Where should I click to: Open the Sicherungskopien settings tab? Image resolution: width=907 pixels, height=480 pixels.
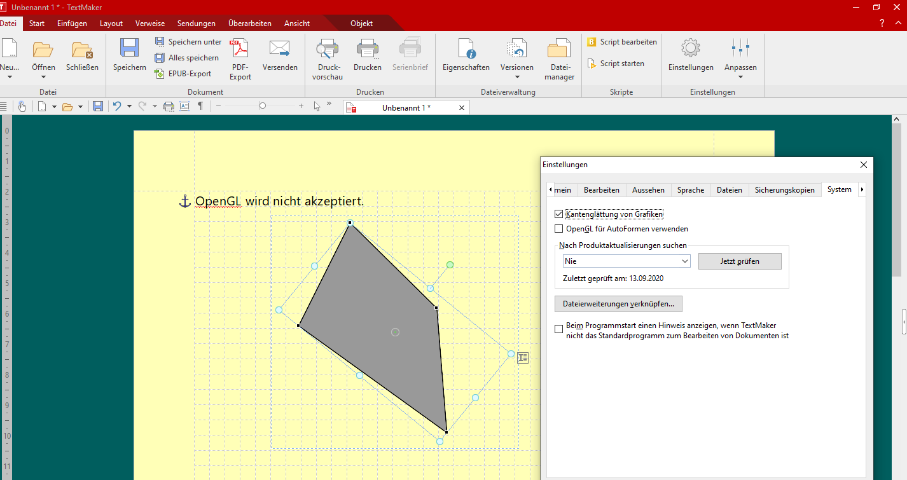[x=784, y=190]
